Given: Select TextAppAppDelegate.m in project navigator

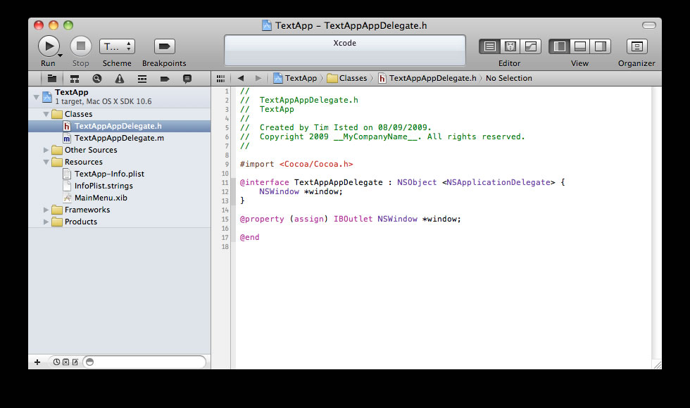Looking at the screenshot, I should [119, 138].
